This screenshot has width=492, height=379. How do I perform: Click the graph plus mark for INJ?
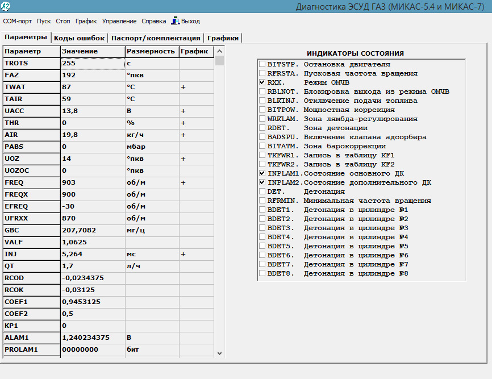tap(184, 254)
